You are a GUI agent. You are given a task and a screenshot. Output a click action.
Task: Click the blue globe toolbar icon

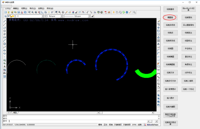[127, 12]
